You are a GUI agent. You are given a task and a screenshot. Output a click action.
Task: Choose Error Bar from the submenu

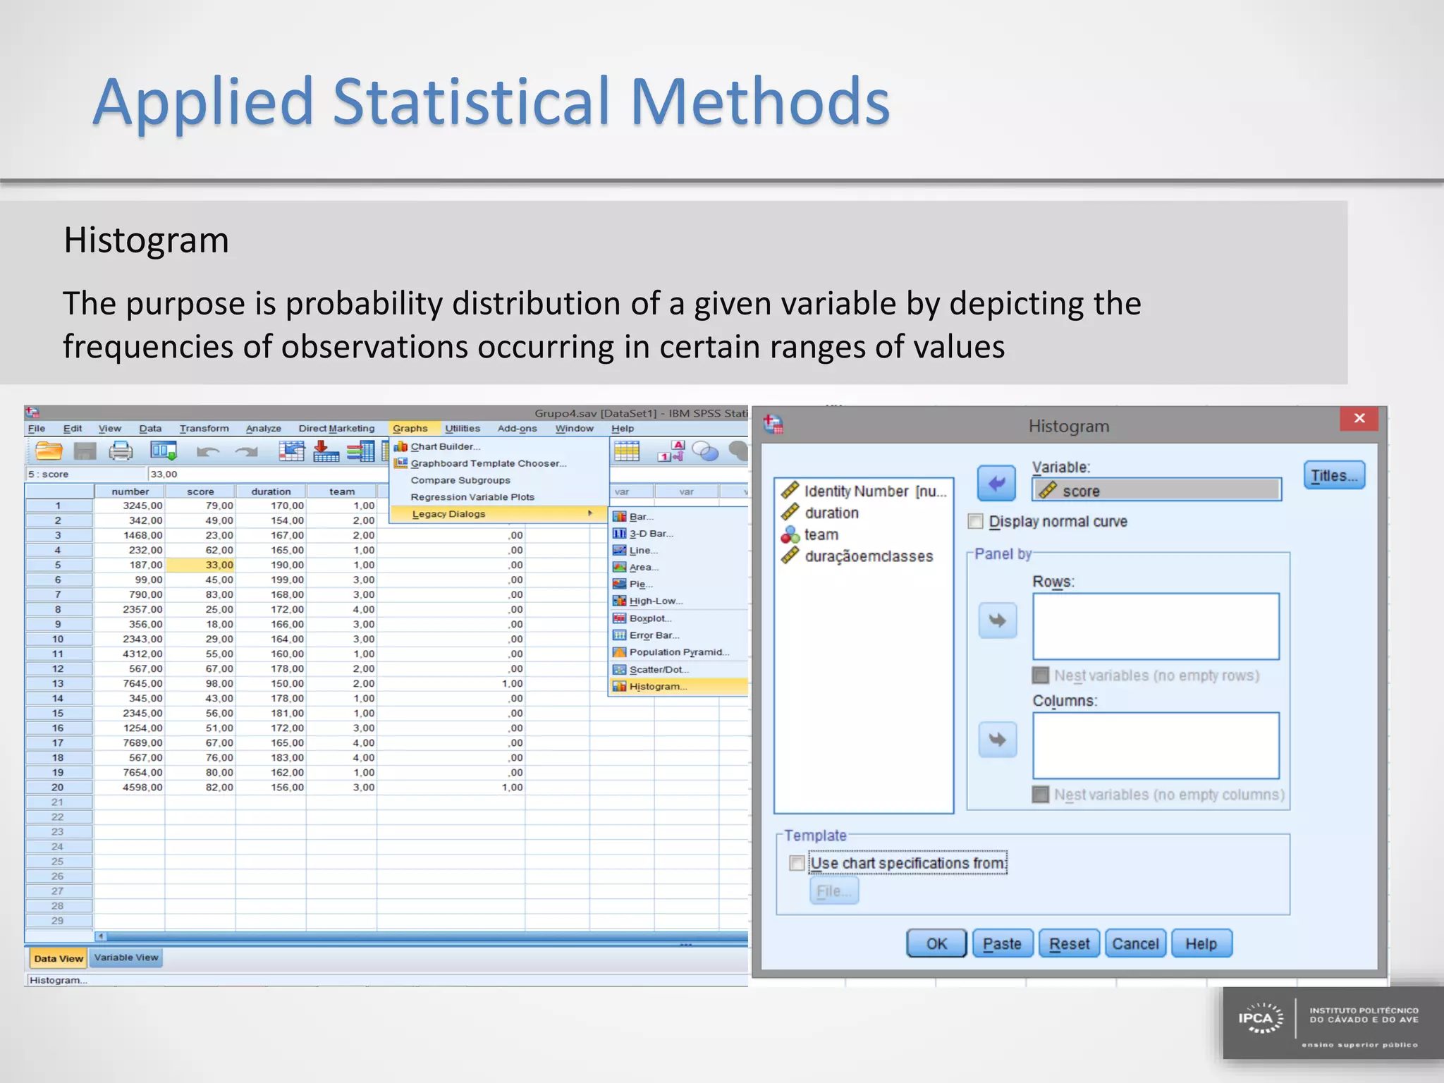pyautogui.click(x=654, y=635)
